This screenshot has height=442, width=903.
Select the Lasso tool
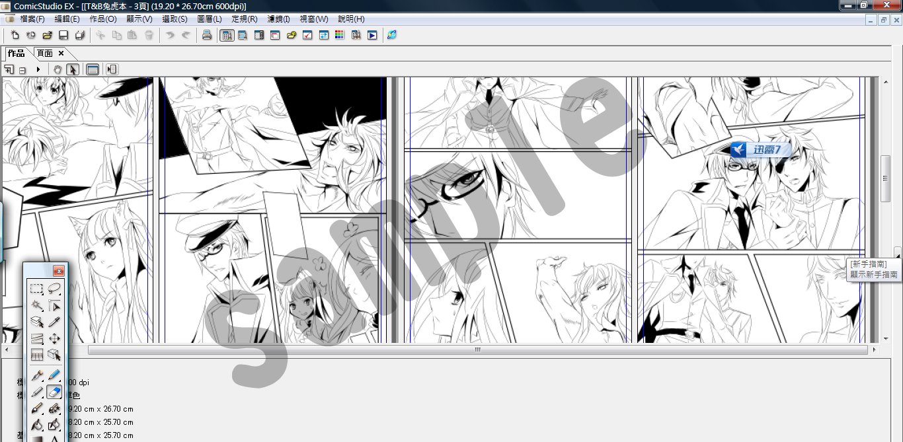click(54, 288)
